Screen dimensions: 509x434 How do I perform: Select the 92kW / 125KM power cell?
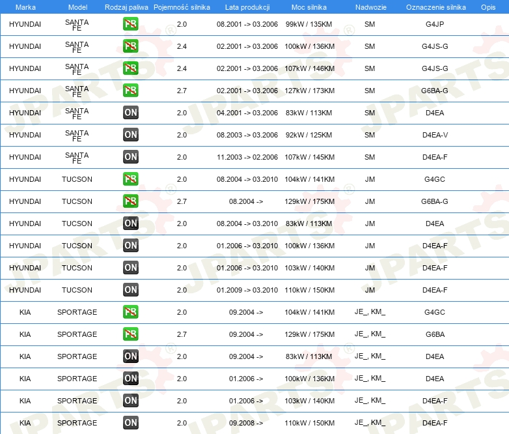[x=309, y=135]
